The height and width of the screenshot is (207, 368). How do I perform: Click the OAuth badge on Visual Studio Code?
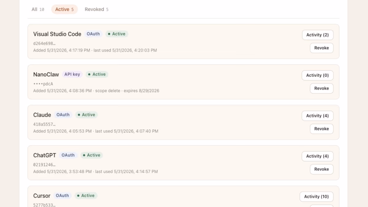[x=93, y=34]
